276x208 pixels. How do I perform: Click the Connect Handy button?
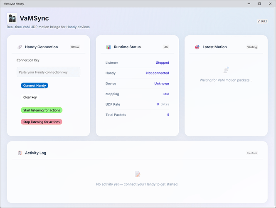pos(34,86)
